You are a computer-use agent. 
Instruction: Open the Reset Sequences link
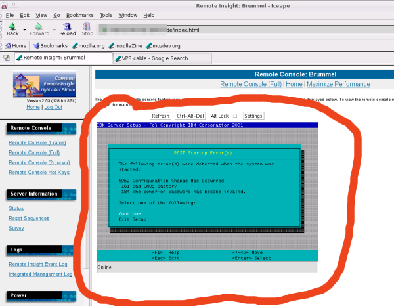29,218
